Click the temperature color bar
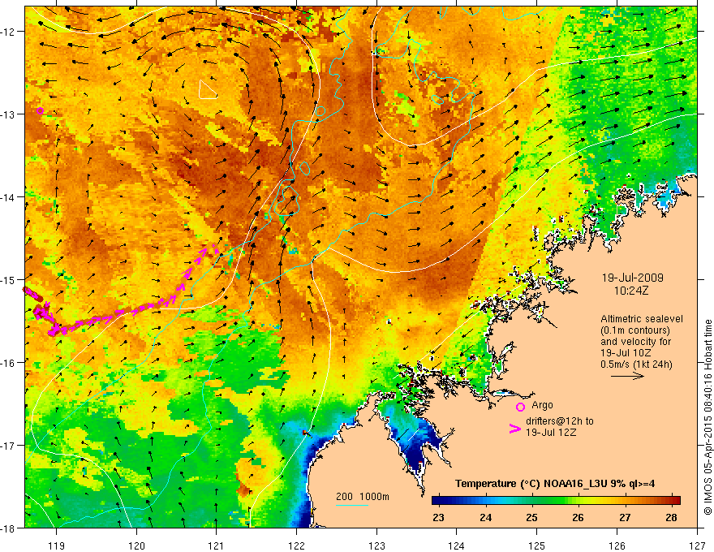 point(556,500)
